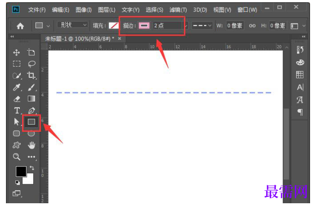Change screen mode icon in toolbox

(x=17, y=194)
